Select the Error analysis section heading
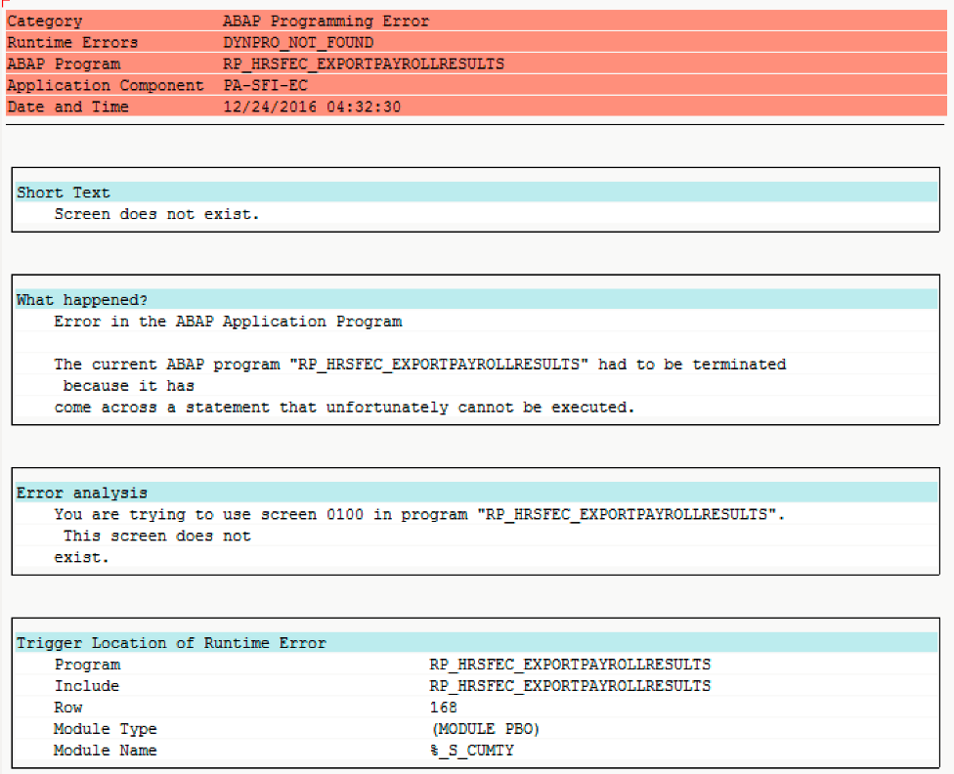This screenshot has height=774, width=954. tap(82, 493)
